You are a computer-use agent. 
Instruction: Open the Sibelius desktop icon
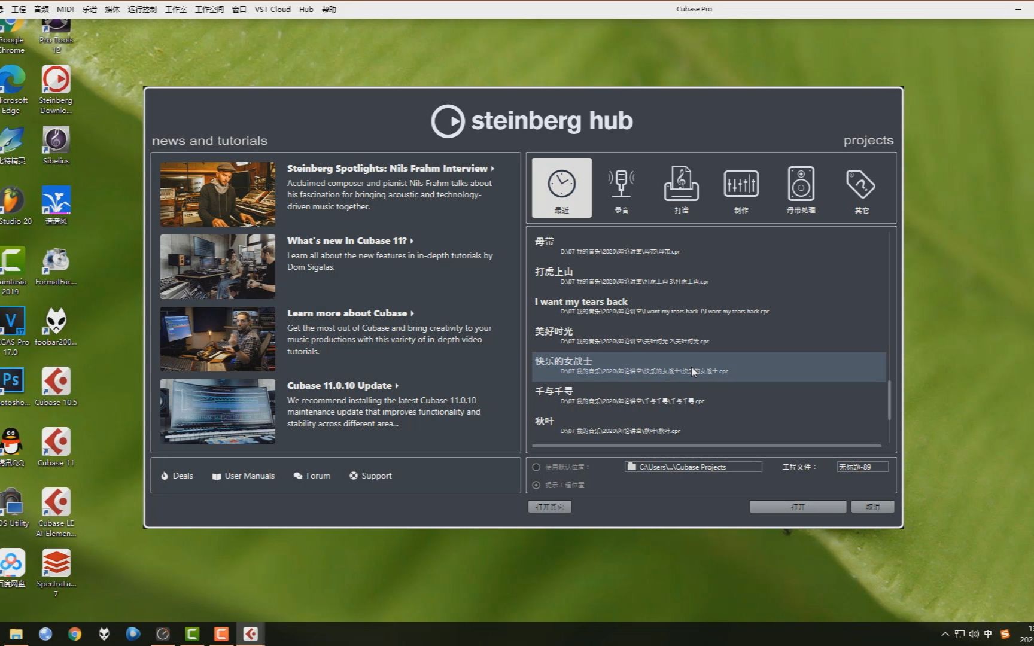click(x=56, y=145)
